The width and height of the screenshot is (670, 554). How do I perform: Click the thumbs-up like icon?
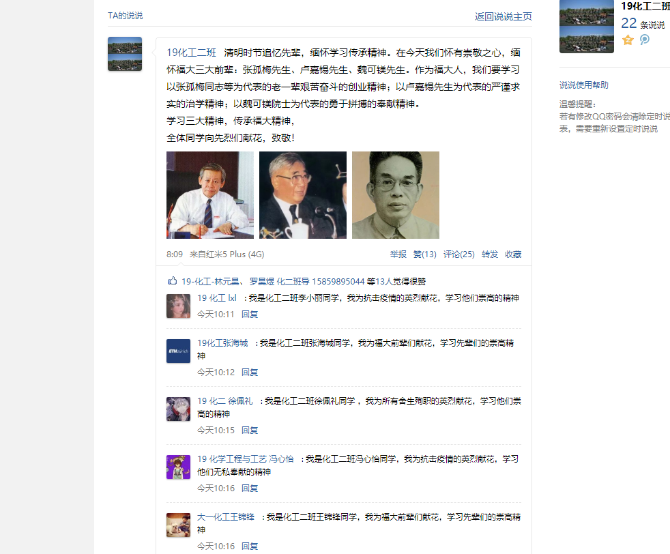[172, 280]
